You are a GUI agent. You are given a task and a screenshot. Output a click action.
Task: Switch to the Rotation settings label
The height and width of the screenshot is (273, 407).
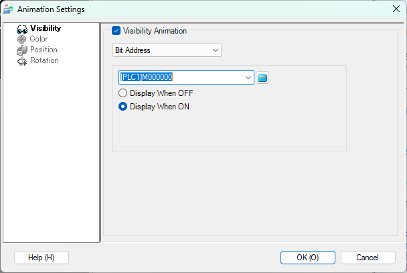[x=44, y=60]
